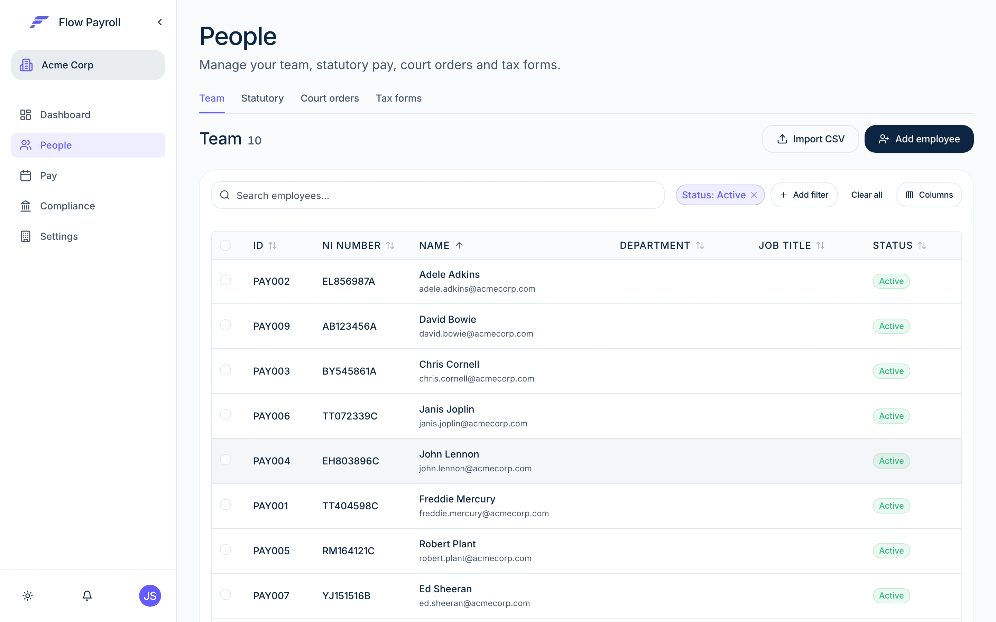Switch to the Court orders tab
The width and height of the screenshot is (996, 622).
click(330, 98)
